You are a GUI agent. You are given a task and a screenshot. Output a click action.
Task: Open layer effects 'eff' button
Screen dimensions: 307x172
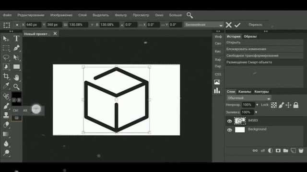tap(263, 150)
